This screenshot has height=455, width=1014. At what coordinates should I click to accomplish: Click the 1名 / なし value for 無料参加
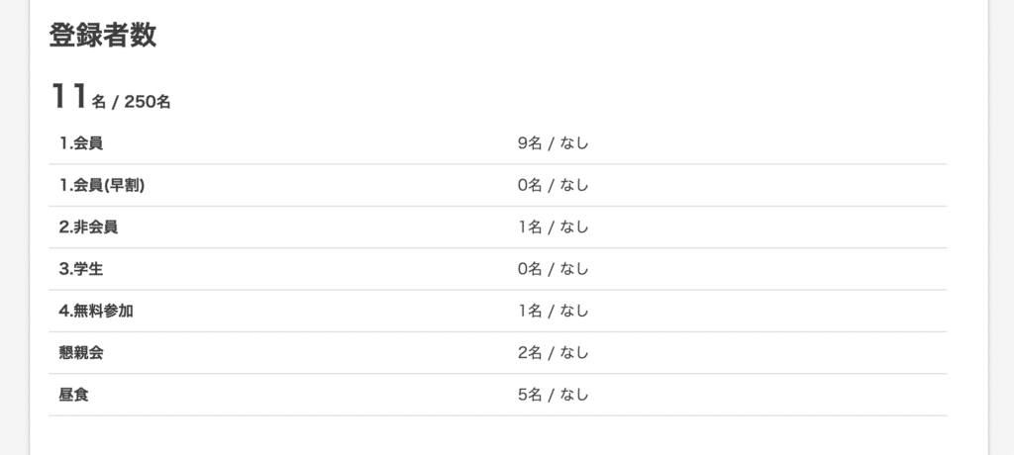pyautogui.click(x=553, y=311)
